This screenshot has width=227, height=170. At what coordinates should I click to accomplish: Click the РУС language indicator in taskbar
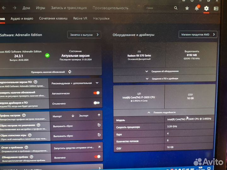[192, 169]
